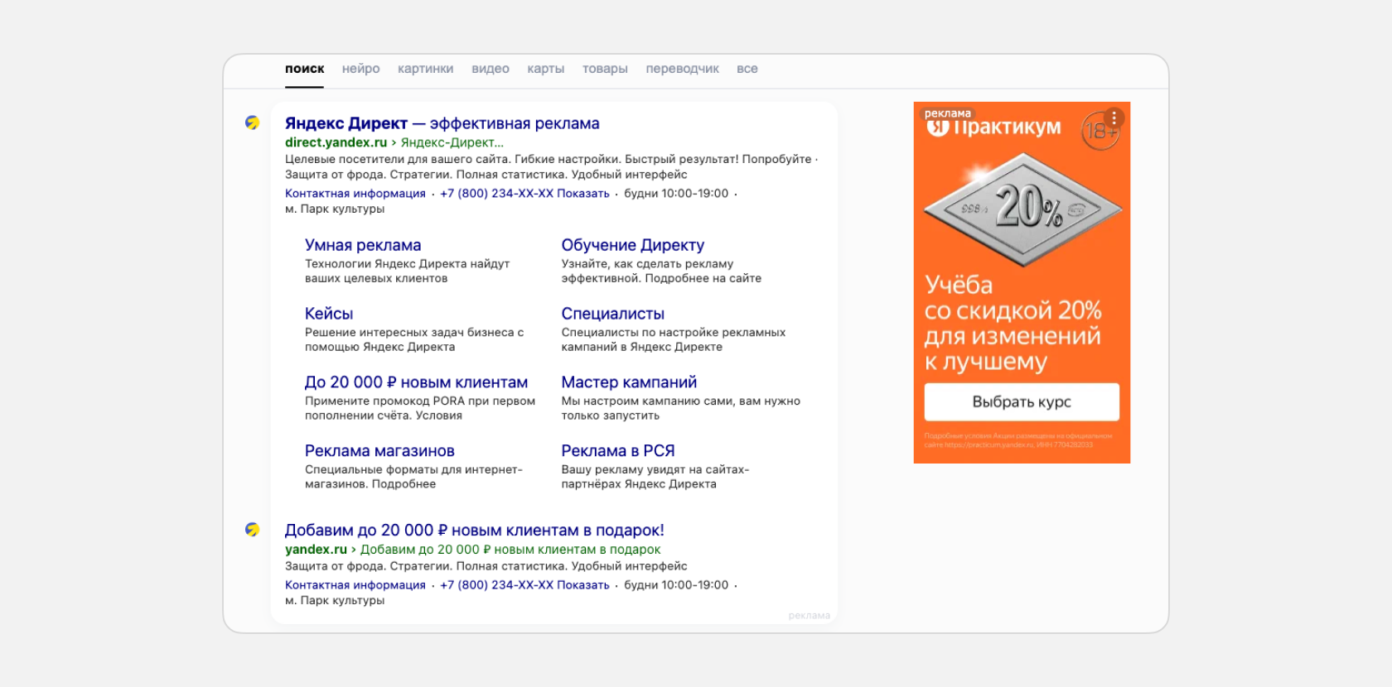Viewport: 1392px width, 687px height.
Task: Click 'Мы настроим кампанию сами' description text
Action: (x=680, y=408)
